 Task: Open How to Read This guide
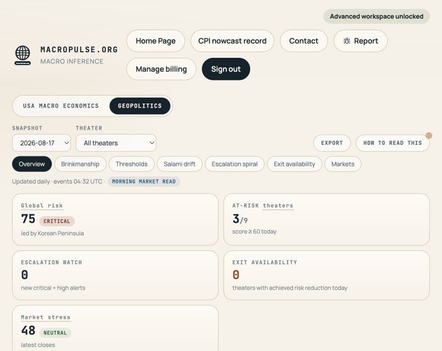point(393,143)
